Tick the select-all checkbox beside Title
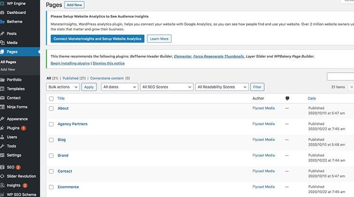 [x=51, y=99]
